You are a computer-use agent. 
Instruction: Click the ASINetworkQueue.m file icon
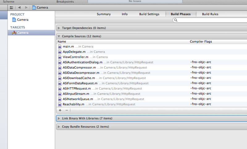coord(60,99)
